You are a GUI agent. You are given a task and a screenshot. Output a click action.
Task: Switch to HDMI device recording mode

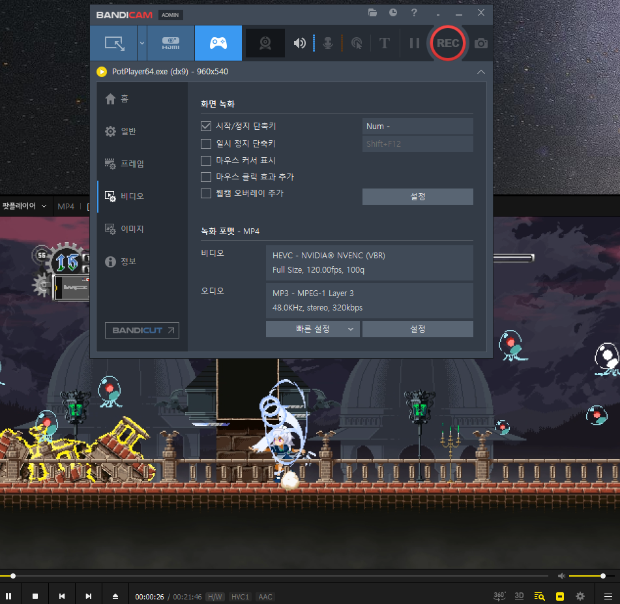[171, 43]
